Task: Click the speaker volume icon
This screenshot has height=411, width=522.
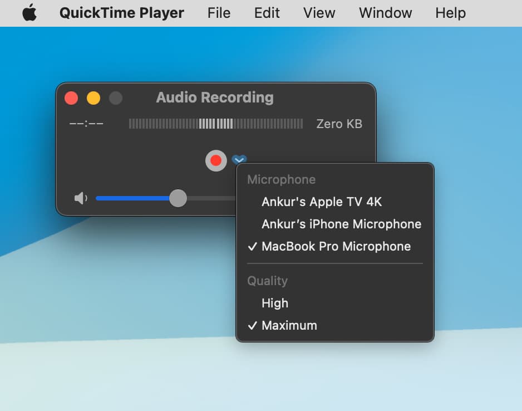Action: click(x=81, y=198)
